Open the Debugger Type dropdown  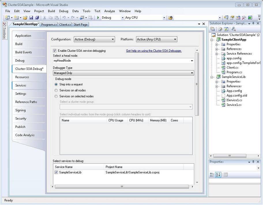point(191,73)
